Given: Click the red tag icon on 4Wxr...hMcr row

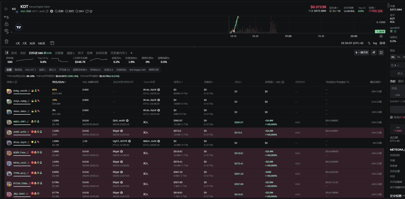Looking at the screenshot, I should pyautogui.click(x=39, y=111).
